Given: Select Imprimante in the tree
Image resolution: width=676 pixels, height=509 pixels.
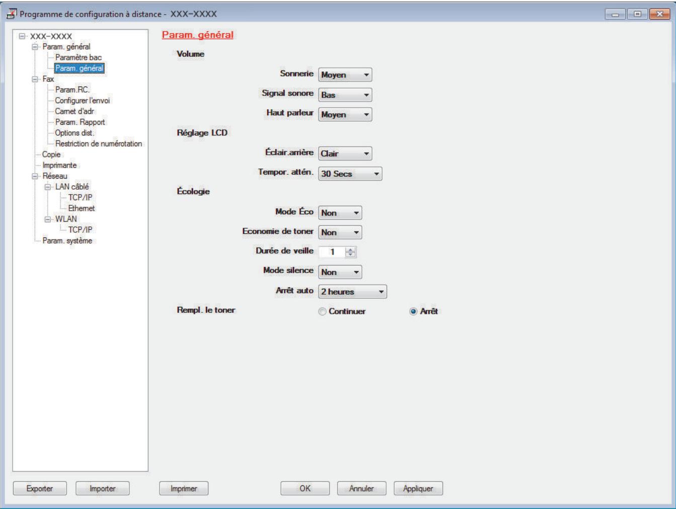Looking at the screenshot, I should (59, 165).
